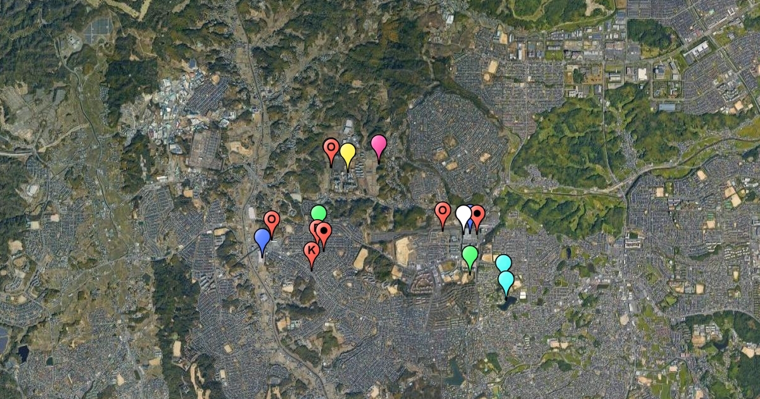Click the dark pond below the cyan markers

coord(507,305)
